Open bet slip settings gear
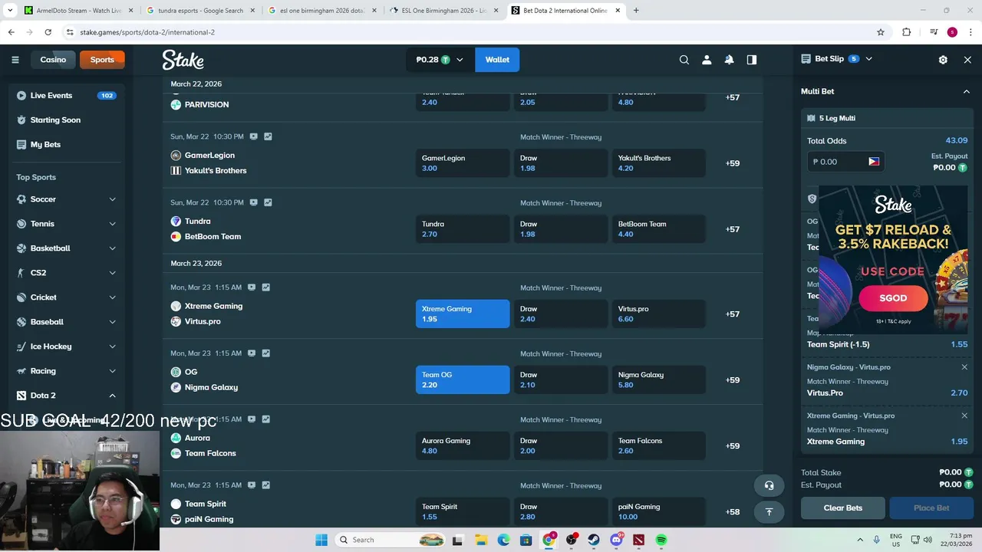Screen dimensions: 982x552 pos(943,60)
